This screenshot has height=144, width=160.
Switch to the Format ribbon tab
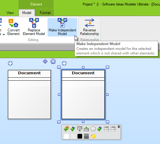pos(45,13)
